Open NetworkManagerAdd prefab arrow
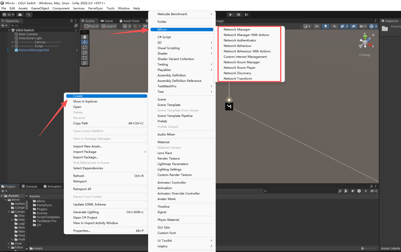This screenshot has height=252, width=401. tap(77, 50)
